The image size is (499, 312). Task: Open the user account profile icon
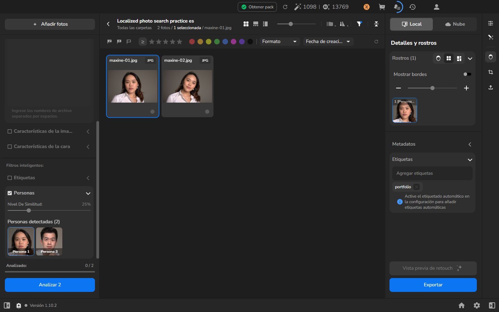click(x=437, y=7)
